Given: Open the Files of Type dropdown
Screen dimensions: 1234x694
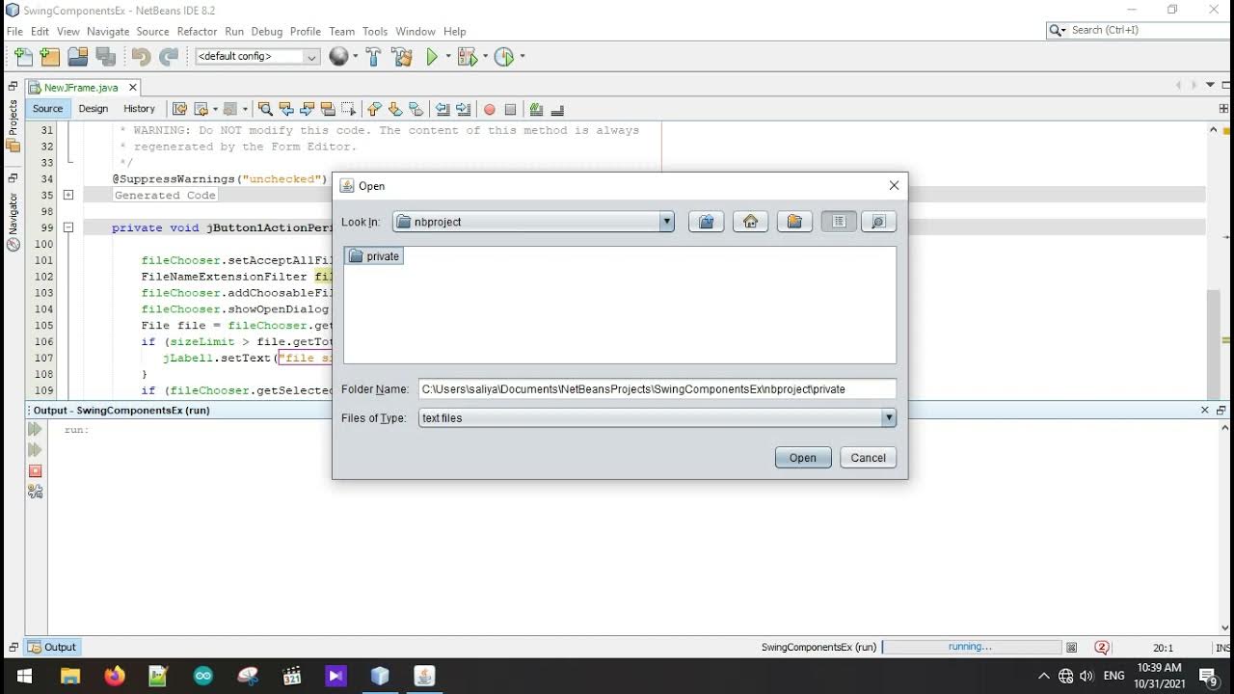Looking at the screenshot, I should (x=657, y=418).
